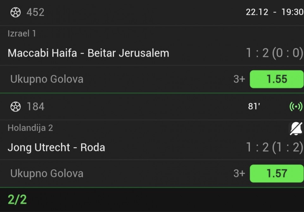304x212 pixels.
Task: Tap the 1 : 2 (1 : 2) score
Action: coord(274,147)
